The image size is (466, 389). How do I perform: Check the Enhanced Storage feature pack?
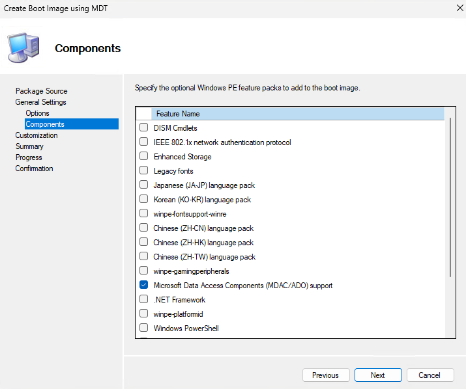tap(144, 157)
